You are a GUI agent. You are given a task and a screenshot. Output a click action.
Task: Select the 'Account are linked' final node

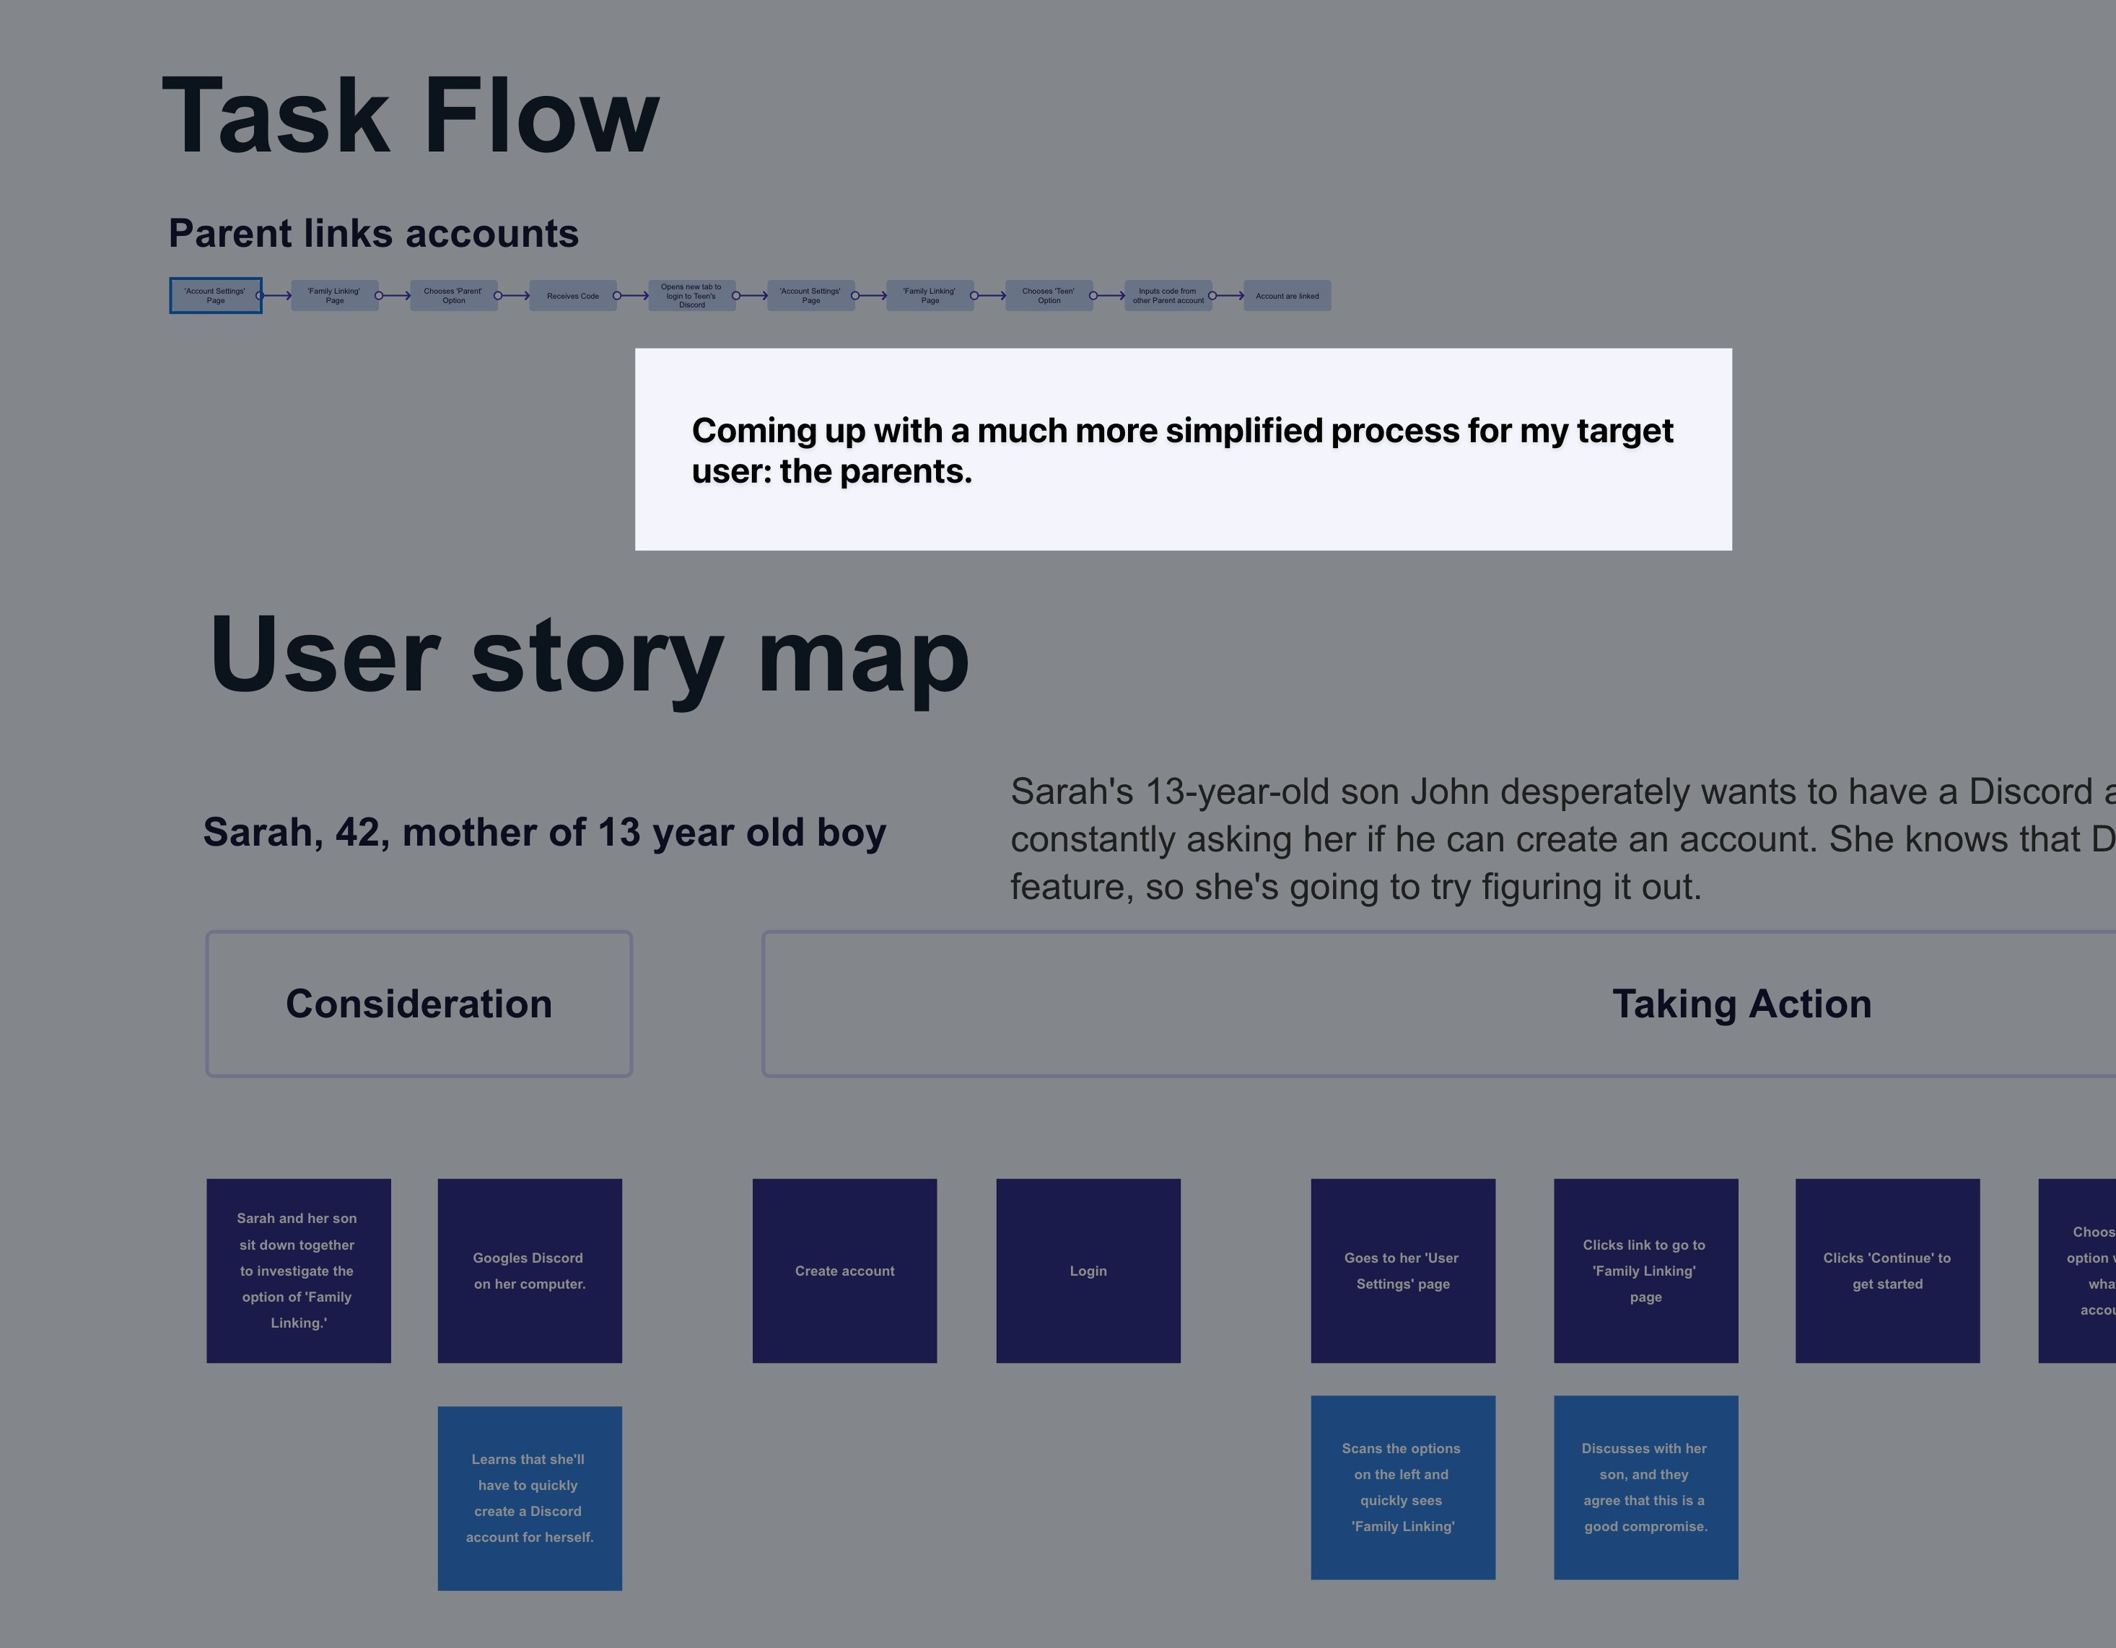(x=1287, y=296)
